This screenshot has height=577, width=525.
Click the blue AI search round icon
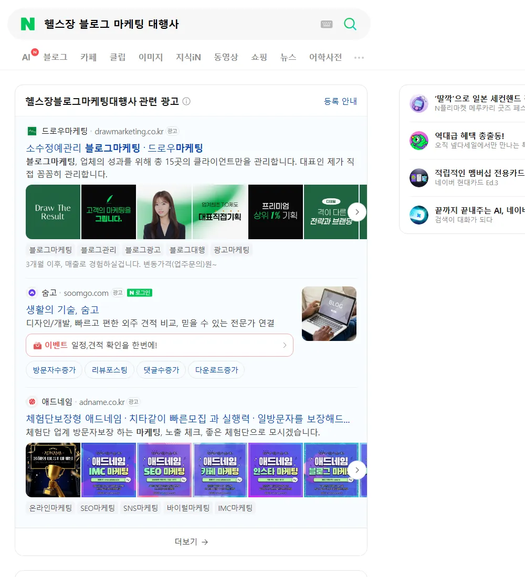[x=419, y=215]
